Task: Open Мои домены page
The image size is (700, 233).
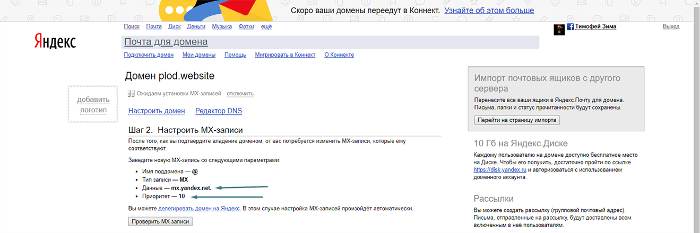Action: [x=199, y=55]
